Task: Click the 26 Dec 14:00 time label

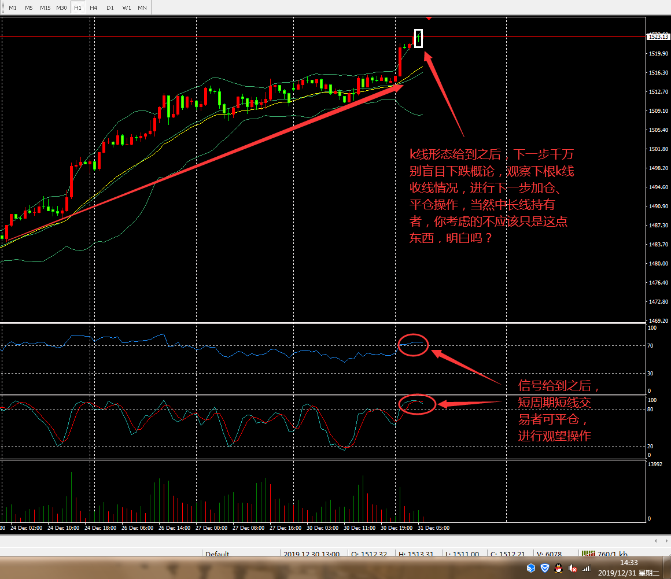Action: point(174,528)
